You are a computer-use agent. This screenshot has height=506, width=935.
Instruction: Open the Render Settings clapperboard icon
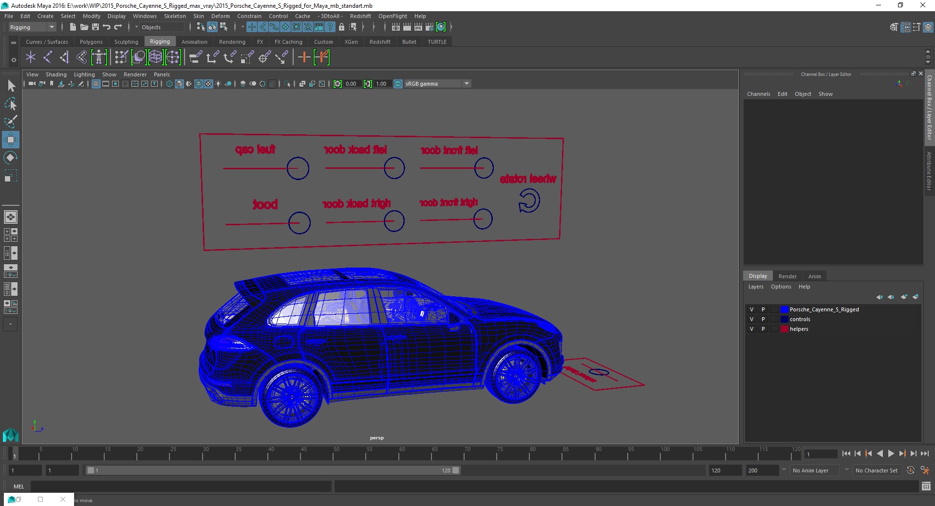tap(430, 27)
